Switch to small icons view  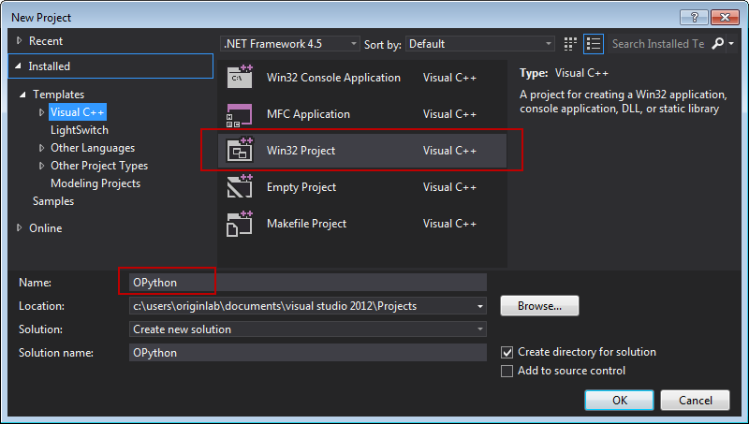(x=572, y=44)
